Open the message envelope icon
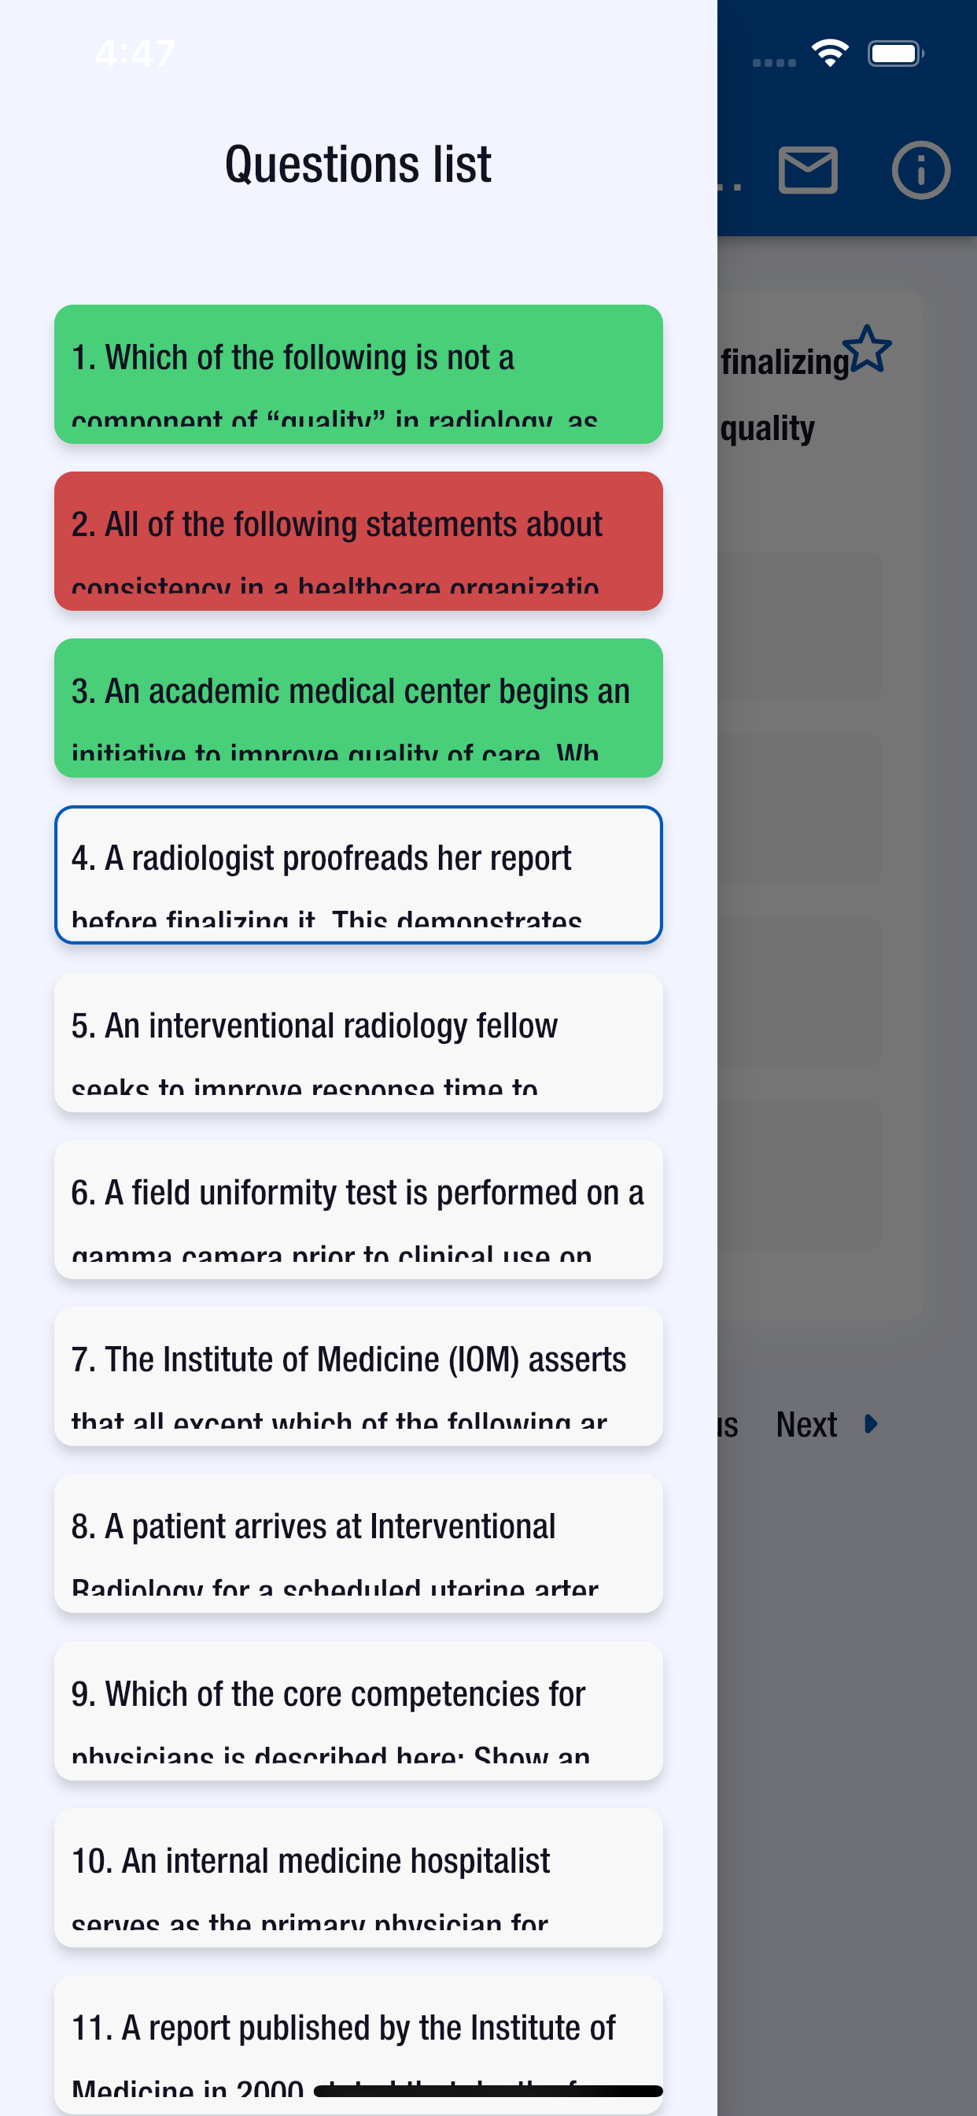This screenshot has width=977, height=2116. [809, 170]
